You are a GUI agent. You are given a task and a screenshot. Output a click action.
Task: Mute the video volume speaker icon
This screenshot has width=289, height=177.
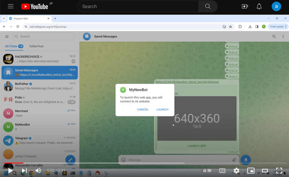(38, 171)
